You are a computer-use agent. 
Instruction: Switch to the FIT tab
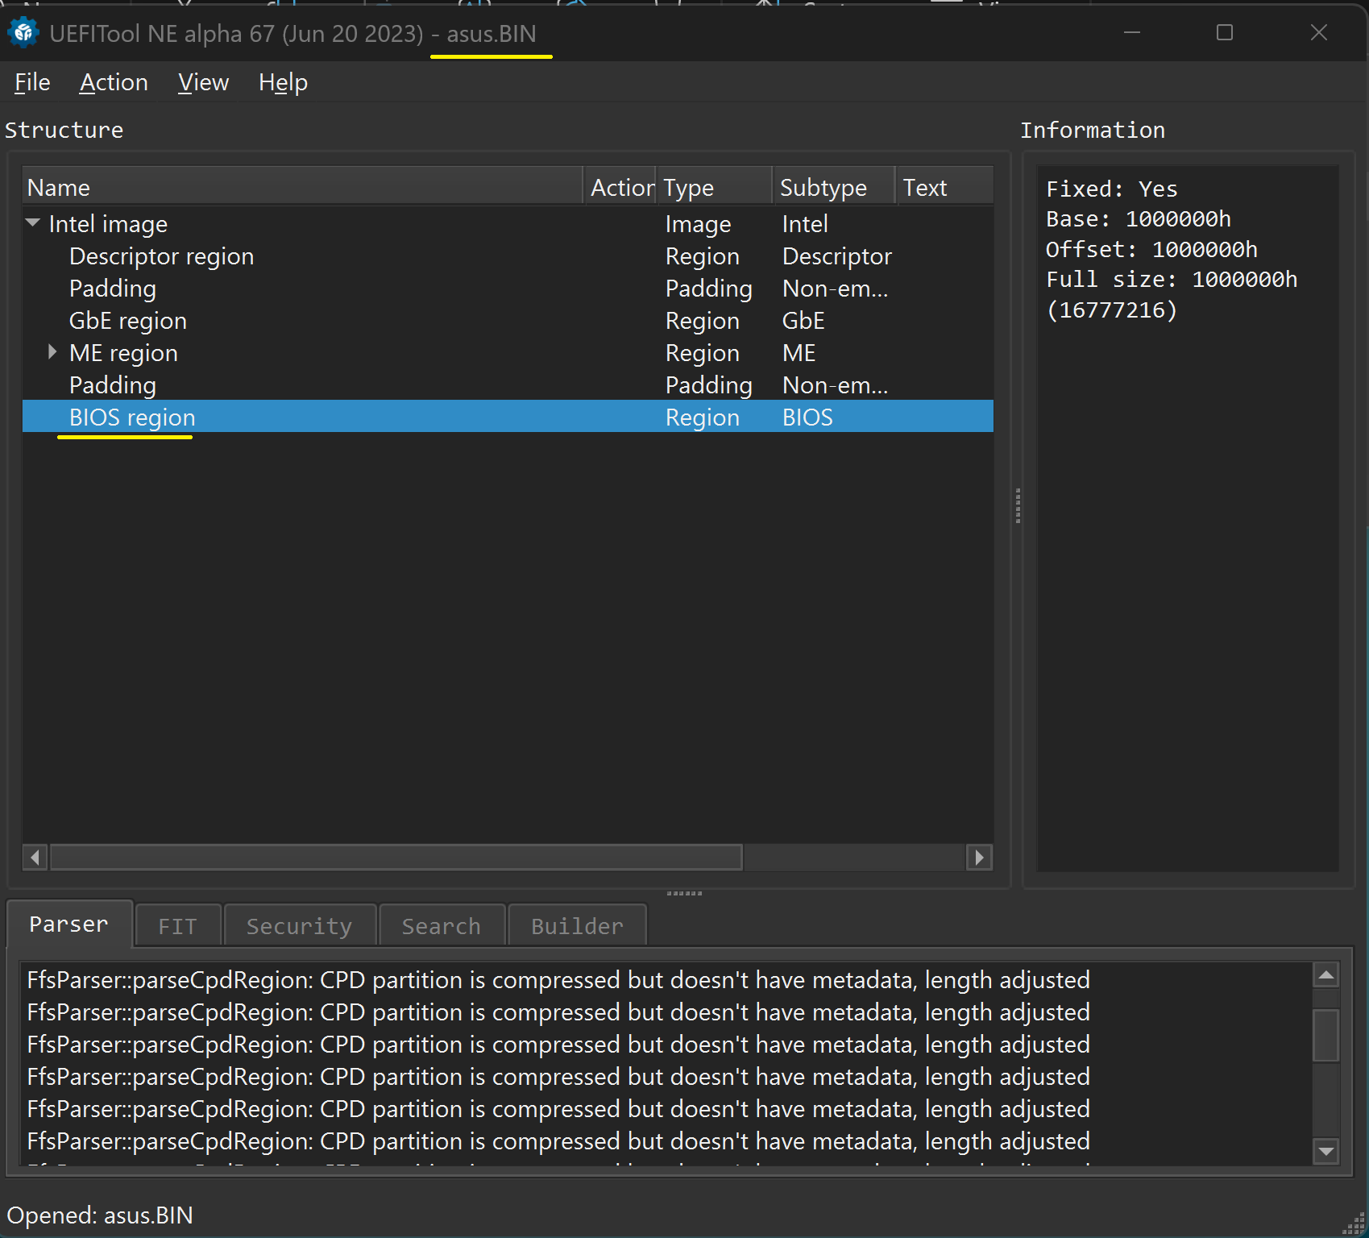click(x=177, y=926)
